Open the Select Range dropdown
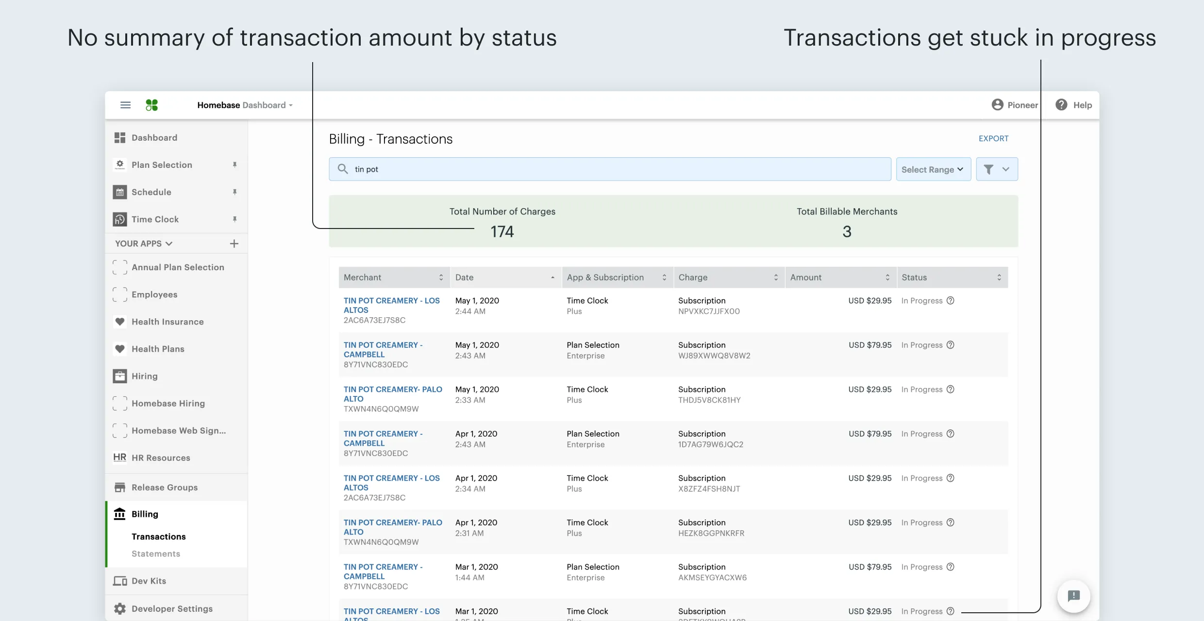Image resolution: width=1204 pixels, height=621 pixels. (x=933, y=169)
